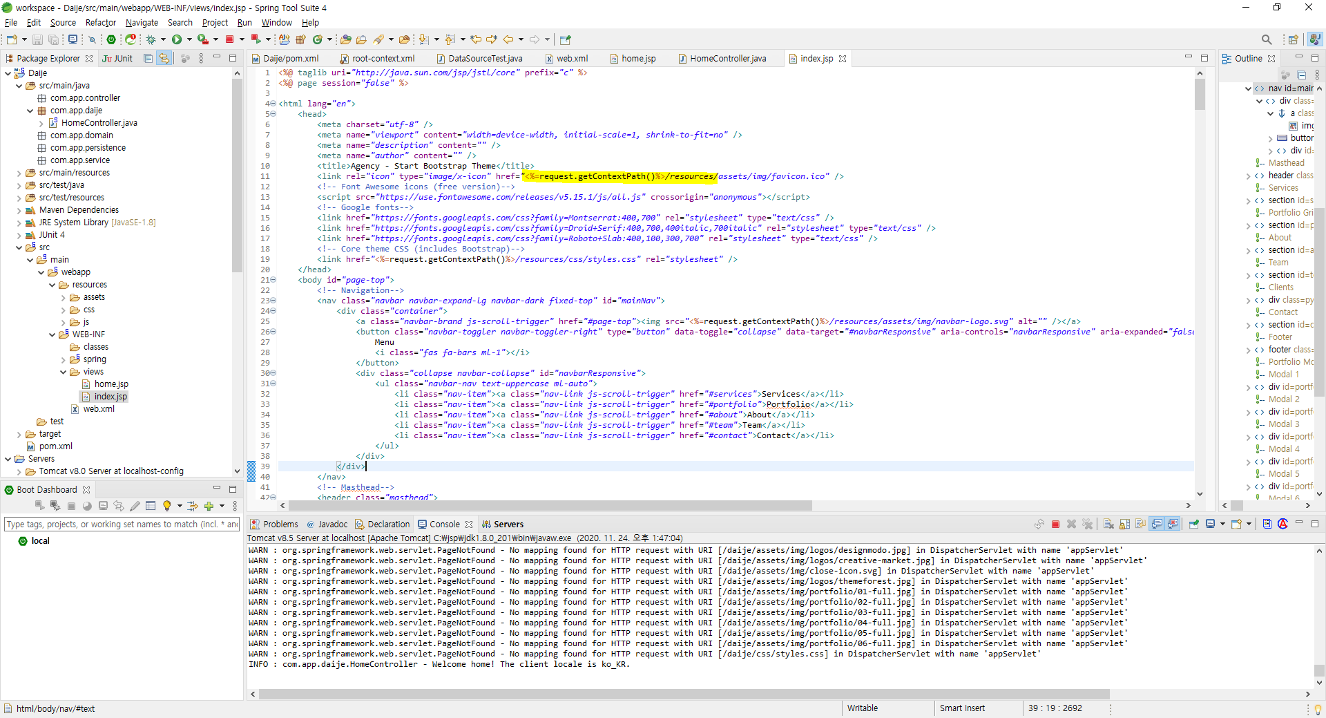The image size is (1326, 718).
Task: Click the pencil edit icon in Boot Dashboard
Action: (135, 506)
